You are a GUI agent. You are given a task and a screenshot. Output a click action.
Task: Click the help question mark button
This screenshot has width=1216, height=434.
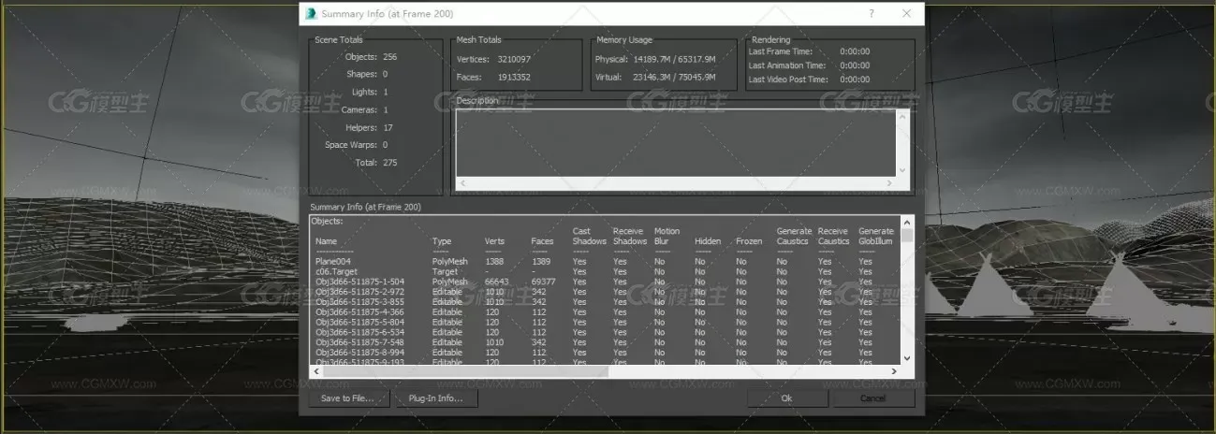click(x=872, y=13)
